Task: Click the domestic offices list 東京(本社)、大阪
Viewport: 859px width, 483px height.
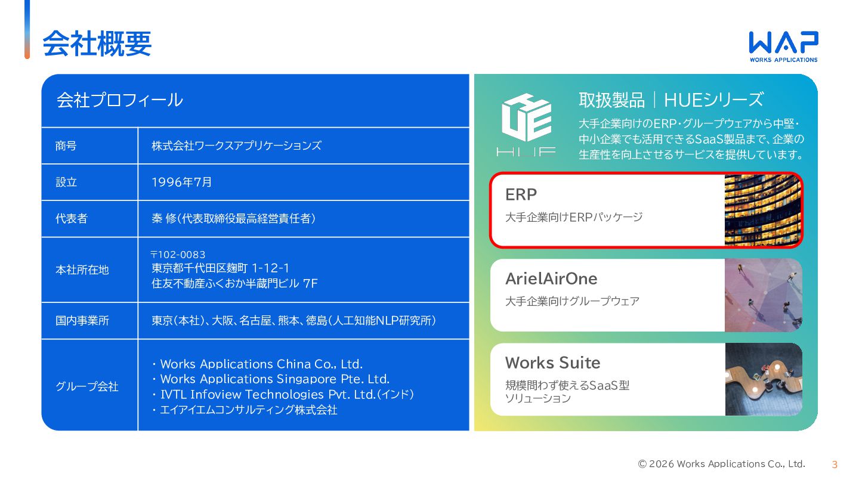Action: (293, 321)
